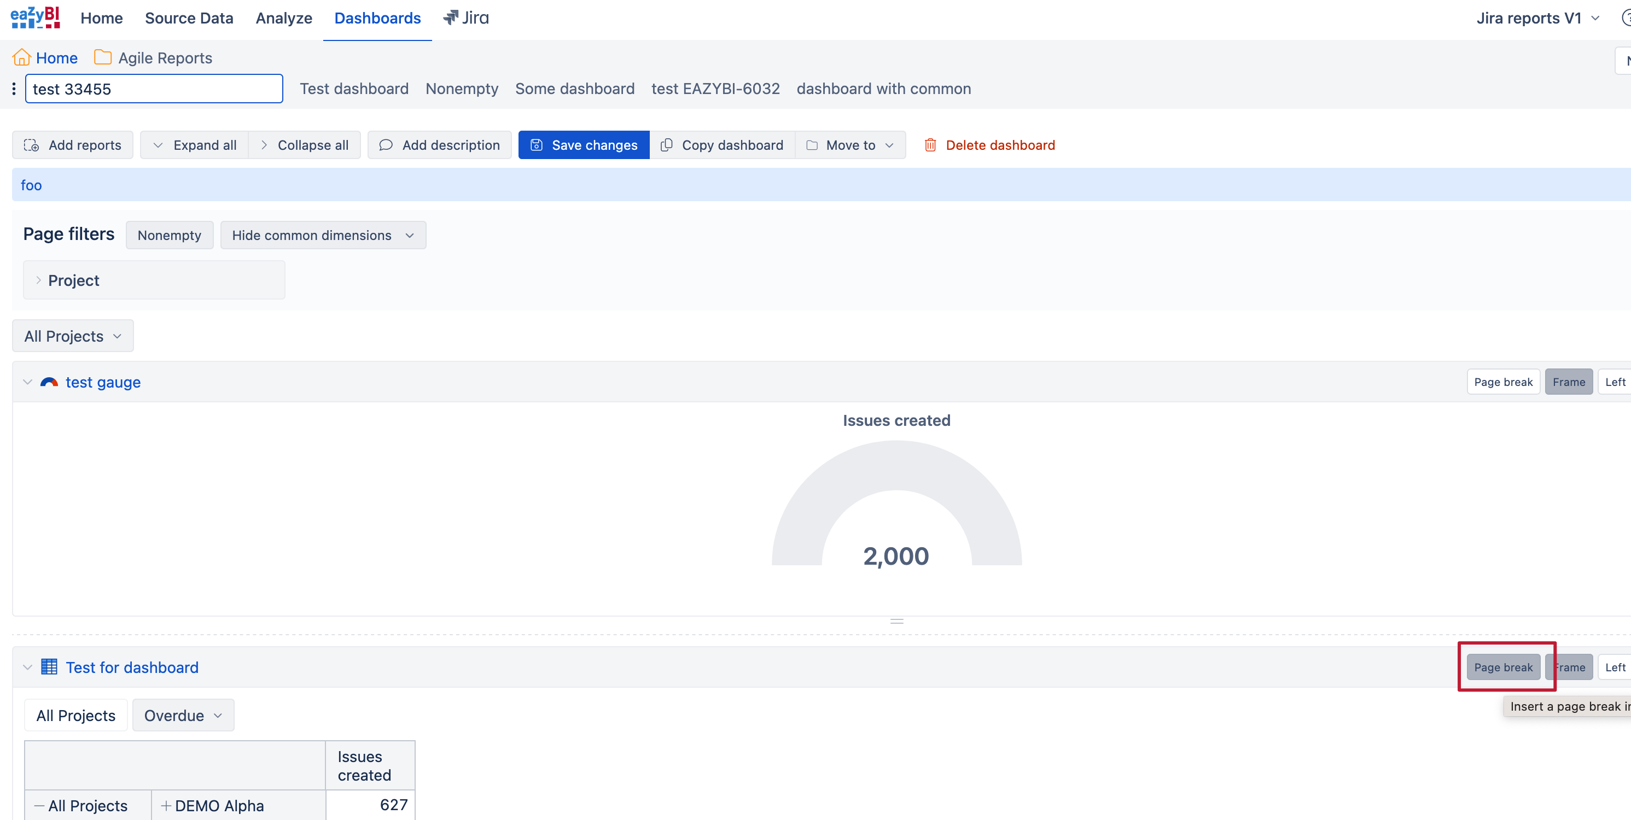Click the resize handle below test gauge report
The width and height of the screenshot is (1631, 820).
tap(896, 620)
